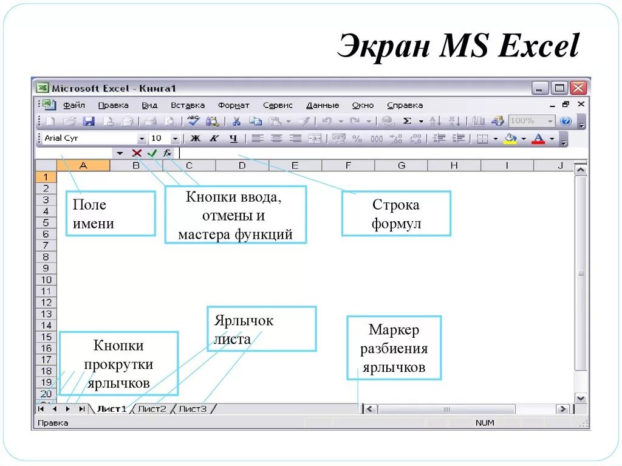The image size is (622, 466).
Task: Click inside the formula bar input
Action: point(381,153)
